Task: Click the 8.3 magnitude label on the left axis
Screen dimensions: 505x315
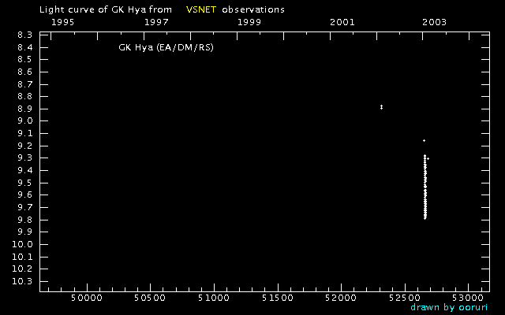Action: [x=25, y=35]
